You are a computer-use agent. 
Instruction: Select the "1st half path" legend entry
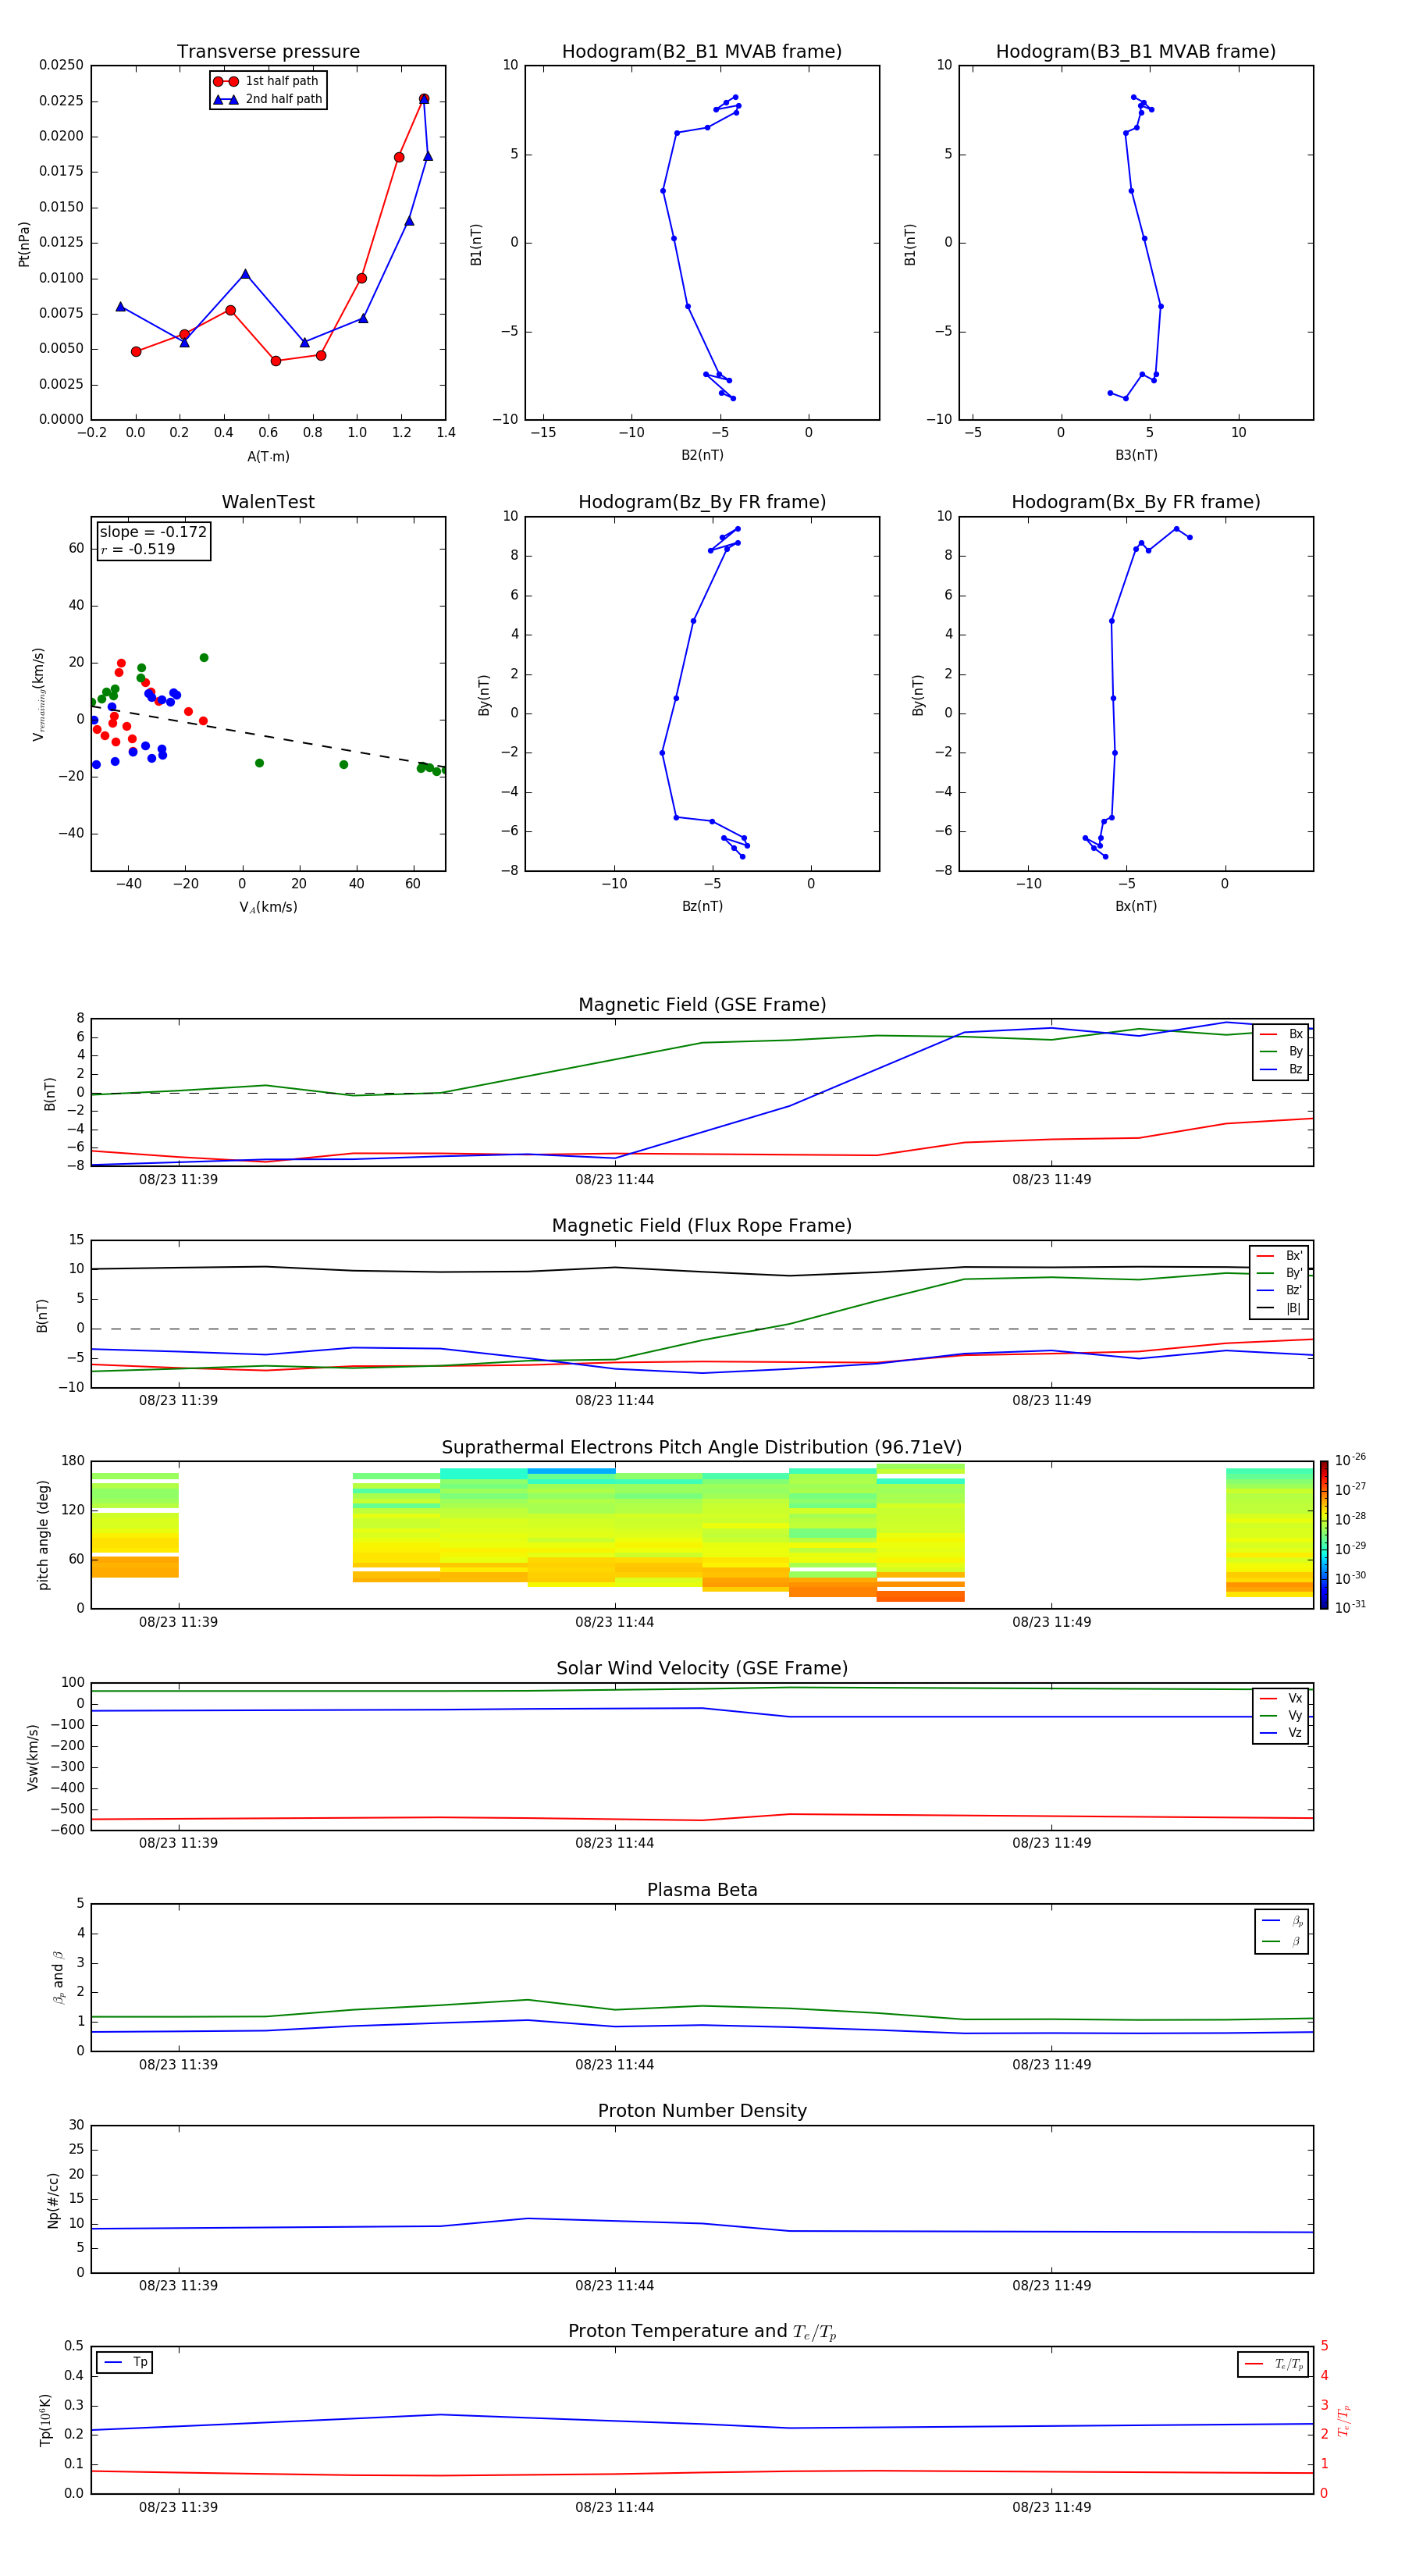(267, 81)
